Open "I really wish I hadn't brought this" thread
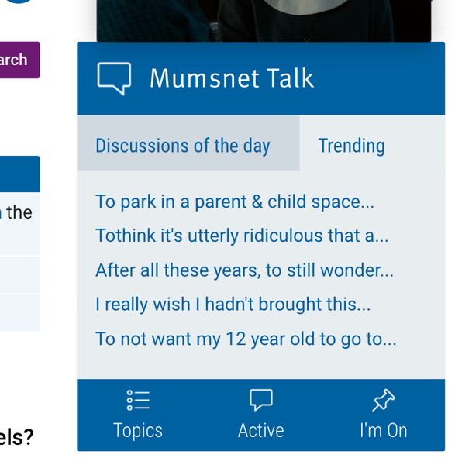The width and height of the screenshot is (455, 465). click(x=233, y=305)
